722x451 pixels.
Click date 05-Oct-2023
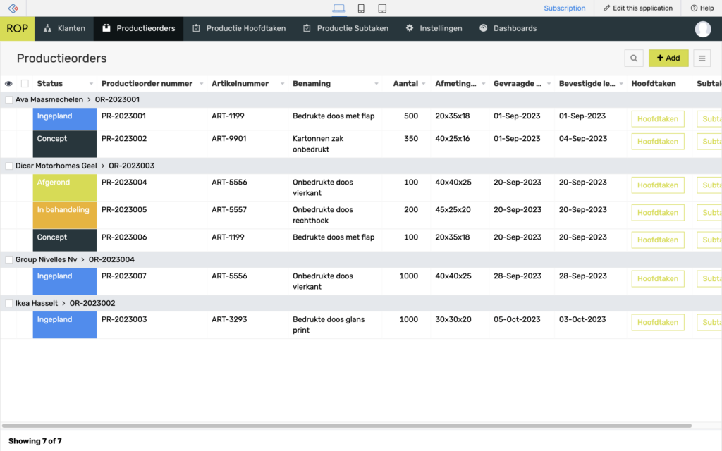click(x=517, y=319)
